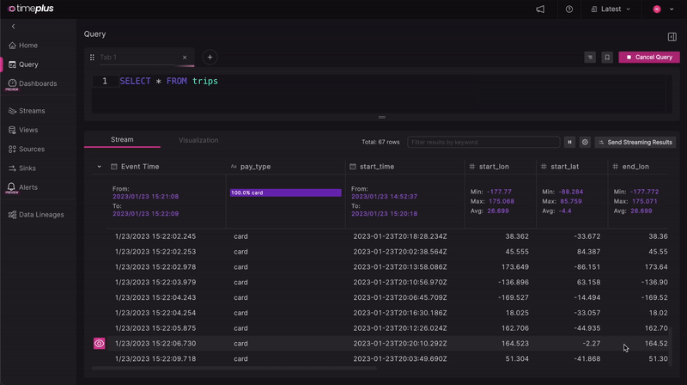The height and width of the screenshot is (385, 687).
Task: Open the help question mark icon
Action: point(569,9)
